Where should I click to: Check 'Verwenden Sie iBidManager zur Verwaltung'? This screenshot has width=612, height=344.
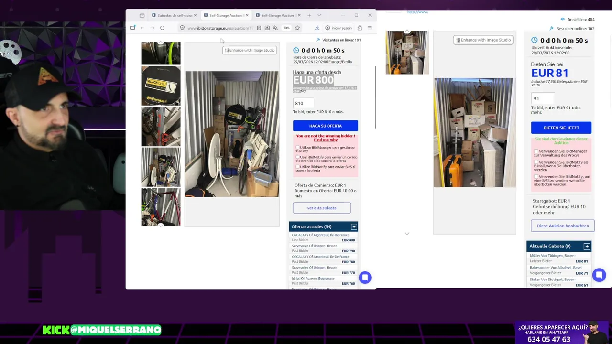[x=536, y=151]
